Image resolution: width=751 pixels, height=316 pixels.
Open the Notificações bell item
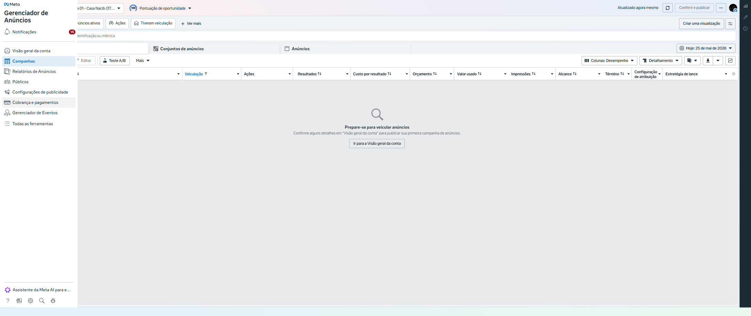point(39,32)
